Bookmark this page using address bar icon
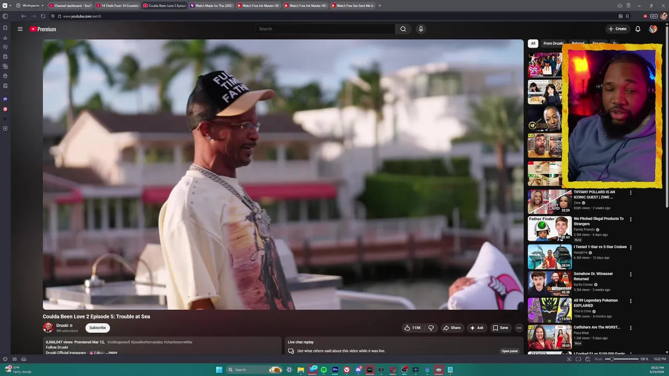This screenshot has width=669, height=376. (x=628, y=16)
